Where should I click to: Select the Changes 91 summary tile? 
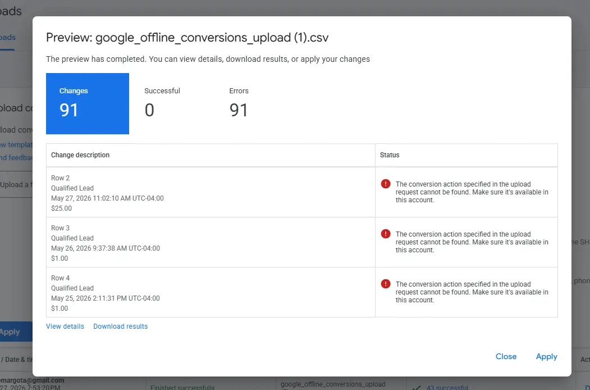pyautogui.click(x=88, y=103)
